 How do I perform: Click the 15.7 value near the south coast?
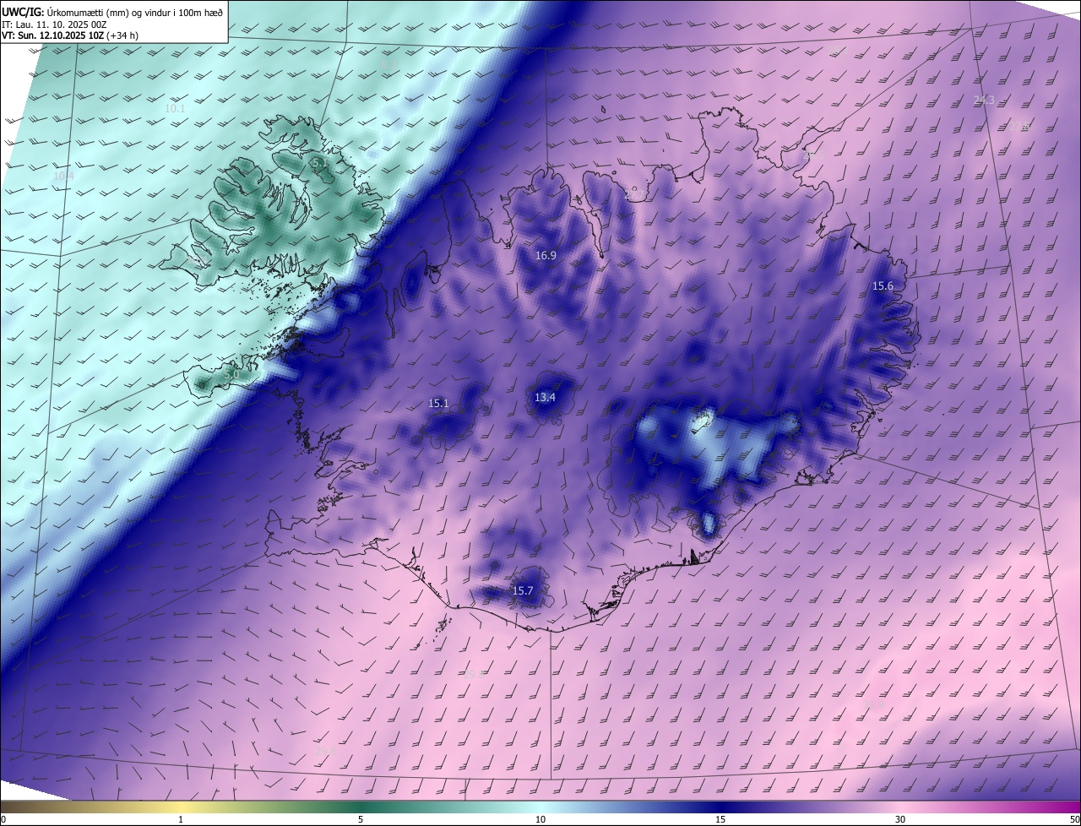pos(523,590)
